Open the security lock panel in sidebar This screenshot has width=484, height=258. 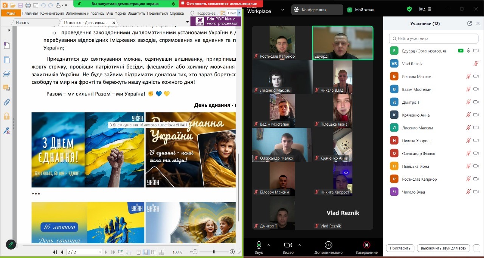pos(6,116)
